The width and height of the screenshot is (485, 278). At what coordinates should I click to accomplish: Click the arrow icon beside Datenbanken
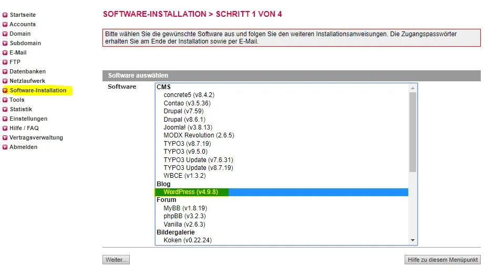tap(5, 72)
